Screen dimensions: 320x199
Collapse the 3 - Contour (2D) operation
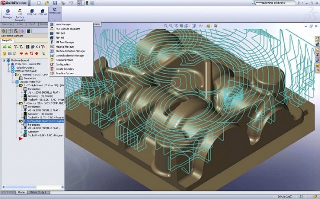click(x=17, y=103)
